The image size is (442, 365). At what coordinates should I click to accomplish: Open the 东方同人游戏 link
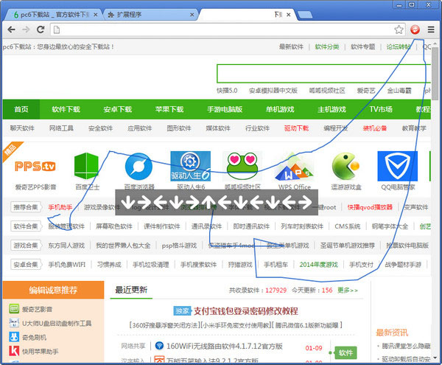tap(66, 246)
